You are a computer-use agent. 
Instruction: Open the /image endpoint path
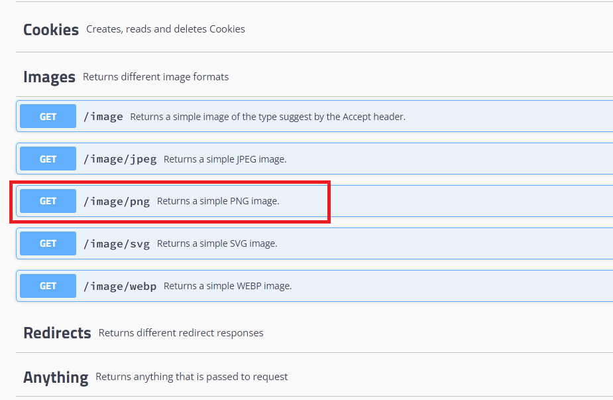tap(103, 117)
